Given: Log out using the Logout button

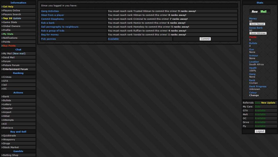Looking at the screenshot, I should coord(260,131).
